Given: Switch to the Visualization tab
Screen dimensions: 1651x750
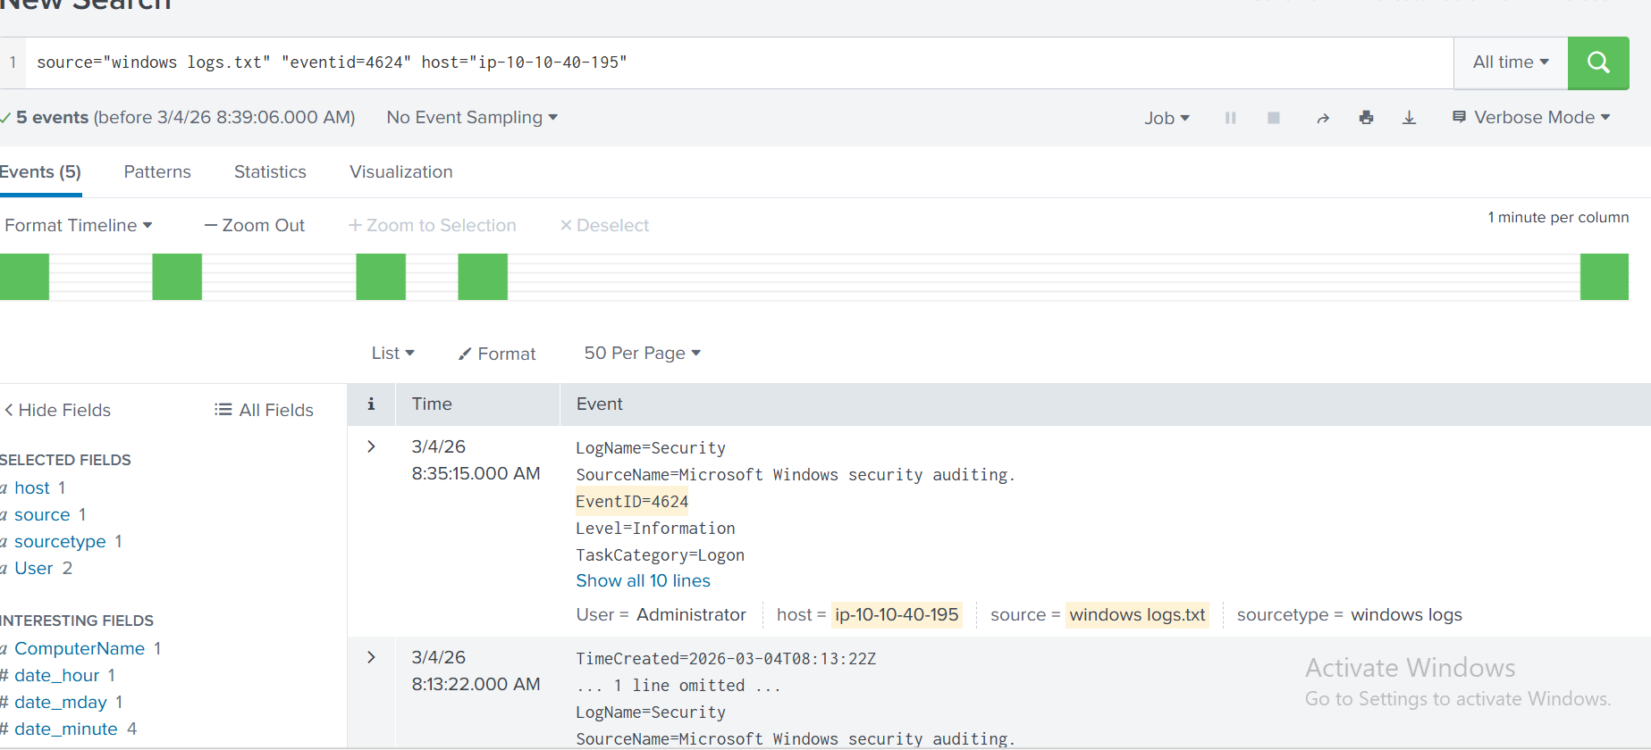Looking at the screenshot, I should click(400, 172).
